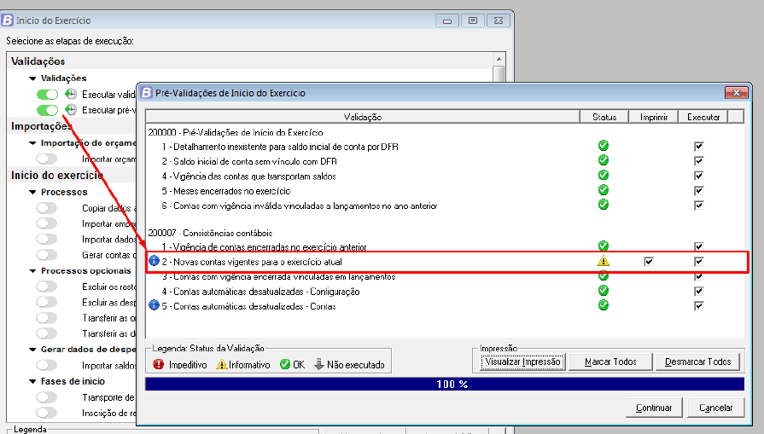Click the Cancelar button
This screenshot has width=764, height=434.
(x=715, y=408)
